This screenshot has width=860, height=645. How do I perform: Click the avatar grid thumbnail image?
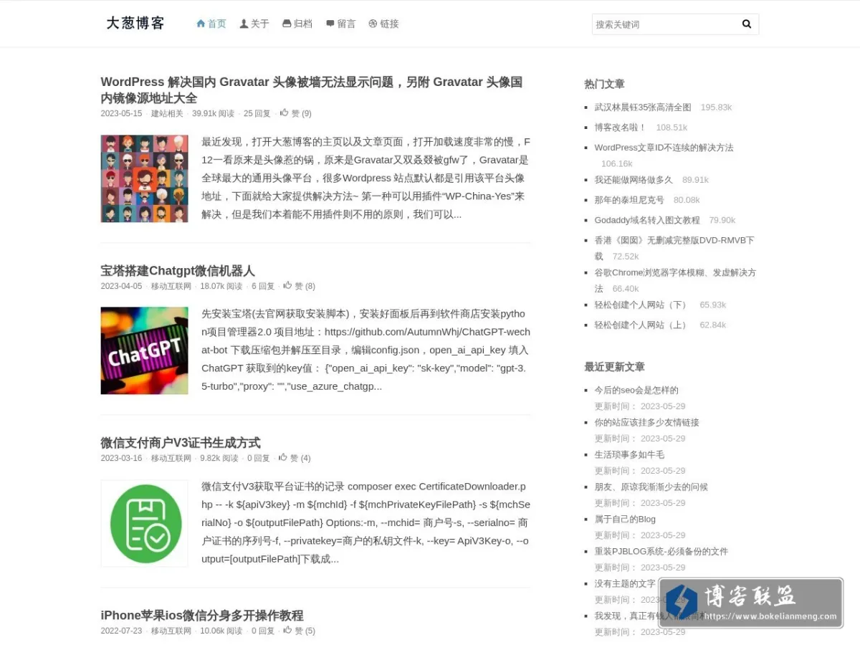pyautogui.click(x=144, y=178)
